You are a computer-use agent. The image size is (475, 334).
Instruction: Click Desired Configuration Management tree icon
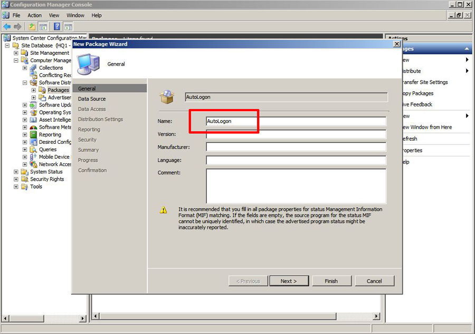pyautogui.click(x=33, y=142)
